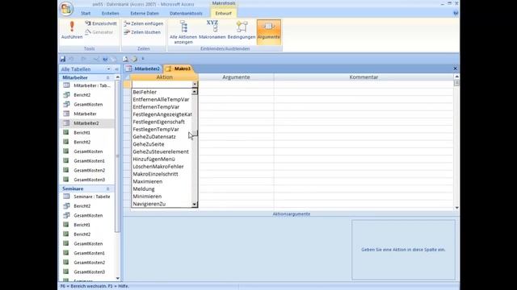The width and height of the screenshot is (517, 290).
Task: Pick GeheZuSteuerelement action
Action: click(x=162, y=151)
